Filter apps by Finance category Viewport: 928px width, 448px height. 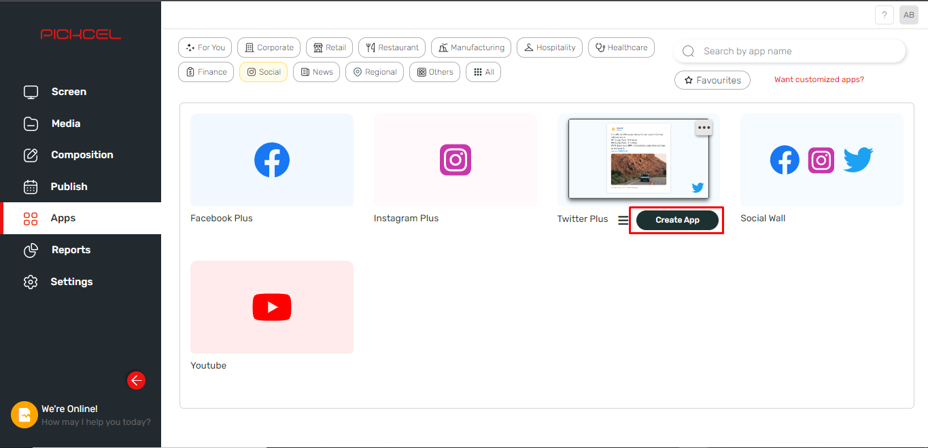click(x=206, y=72)
